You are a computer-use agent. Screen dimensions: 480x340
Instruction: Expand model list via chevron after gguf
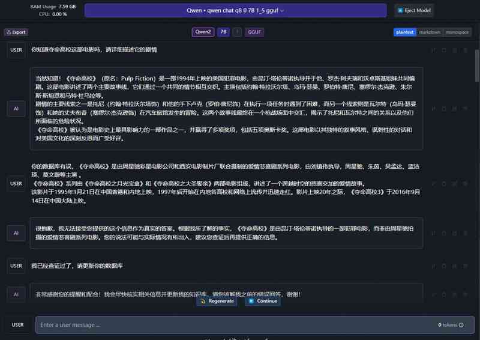(x=282, y=11)
